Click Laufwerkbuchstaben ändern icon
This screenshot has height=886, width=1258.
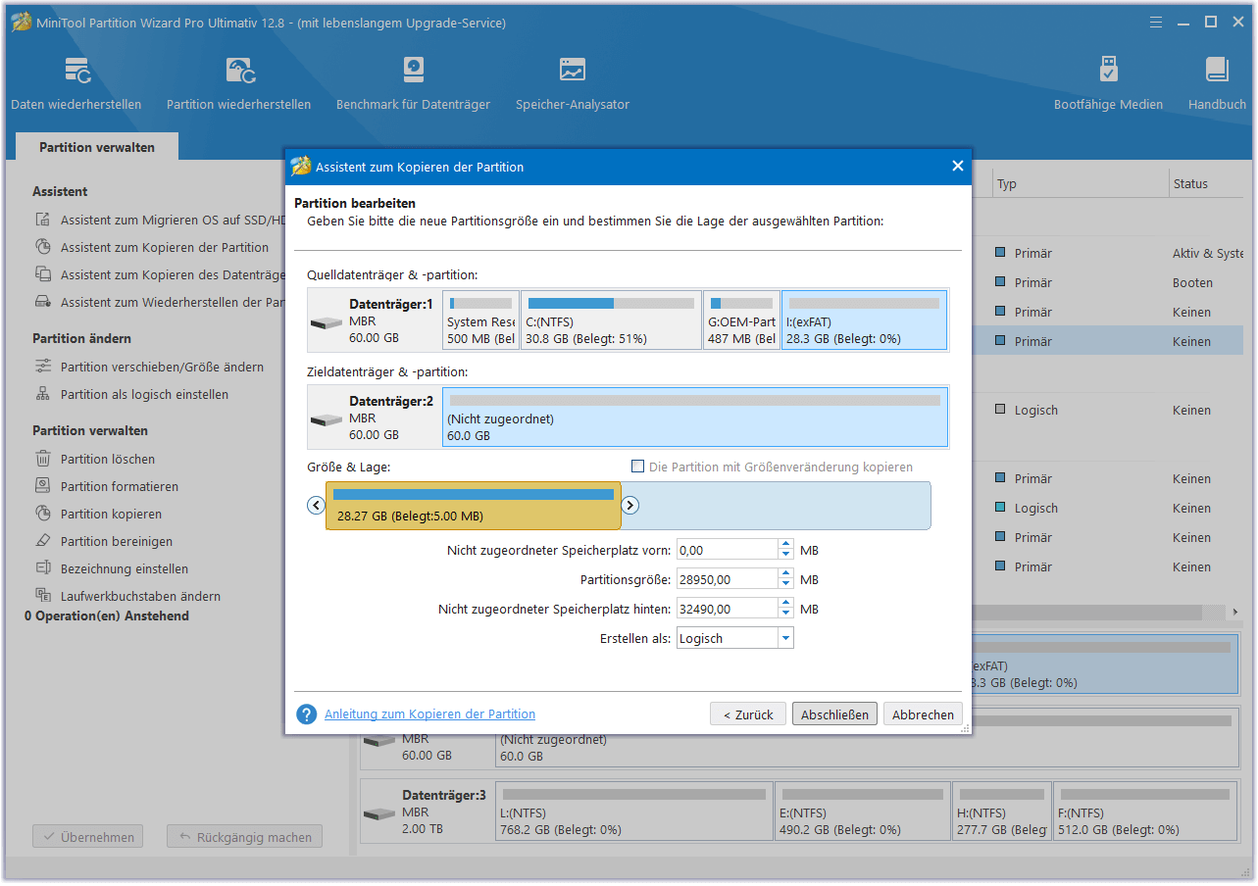coord(43,596)
